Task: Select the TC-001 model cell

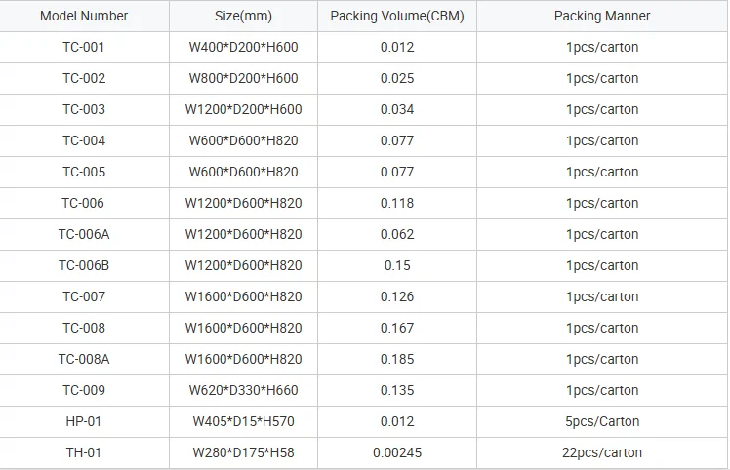Action: [x=84, y=47]
